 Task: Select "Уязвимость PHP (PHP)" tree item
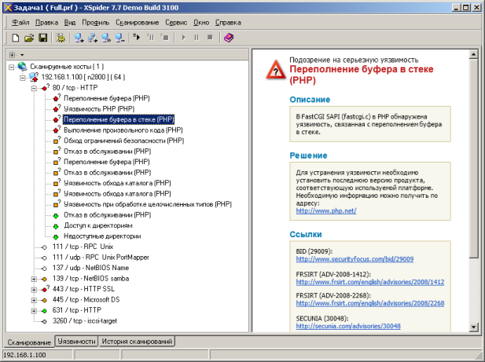[x=99, y=108]
